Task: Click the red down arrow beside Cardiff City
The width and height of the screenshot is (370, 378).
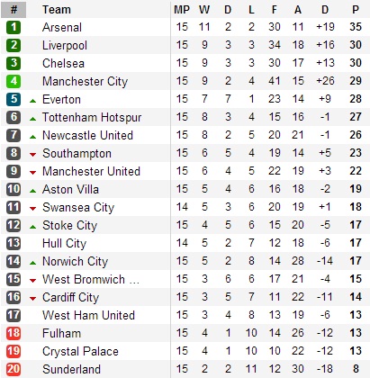Action: [32, 299]
